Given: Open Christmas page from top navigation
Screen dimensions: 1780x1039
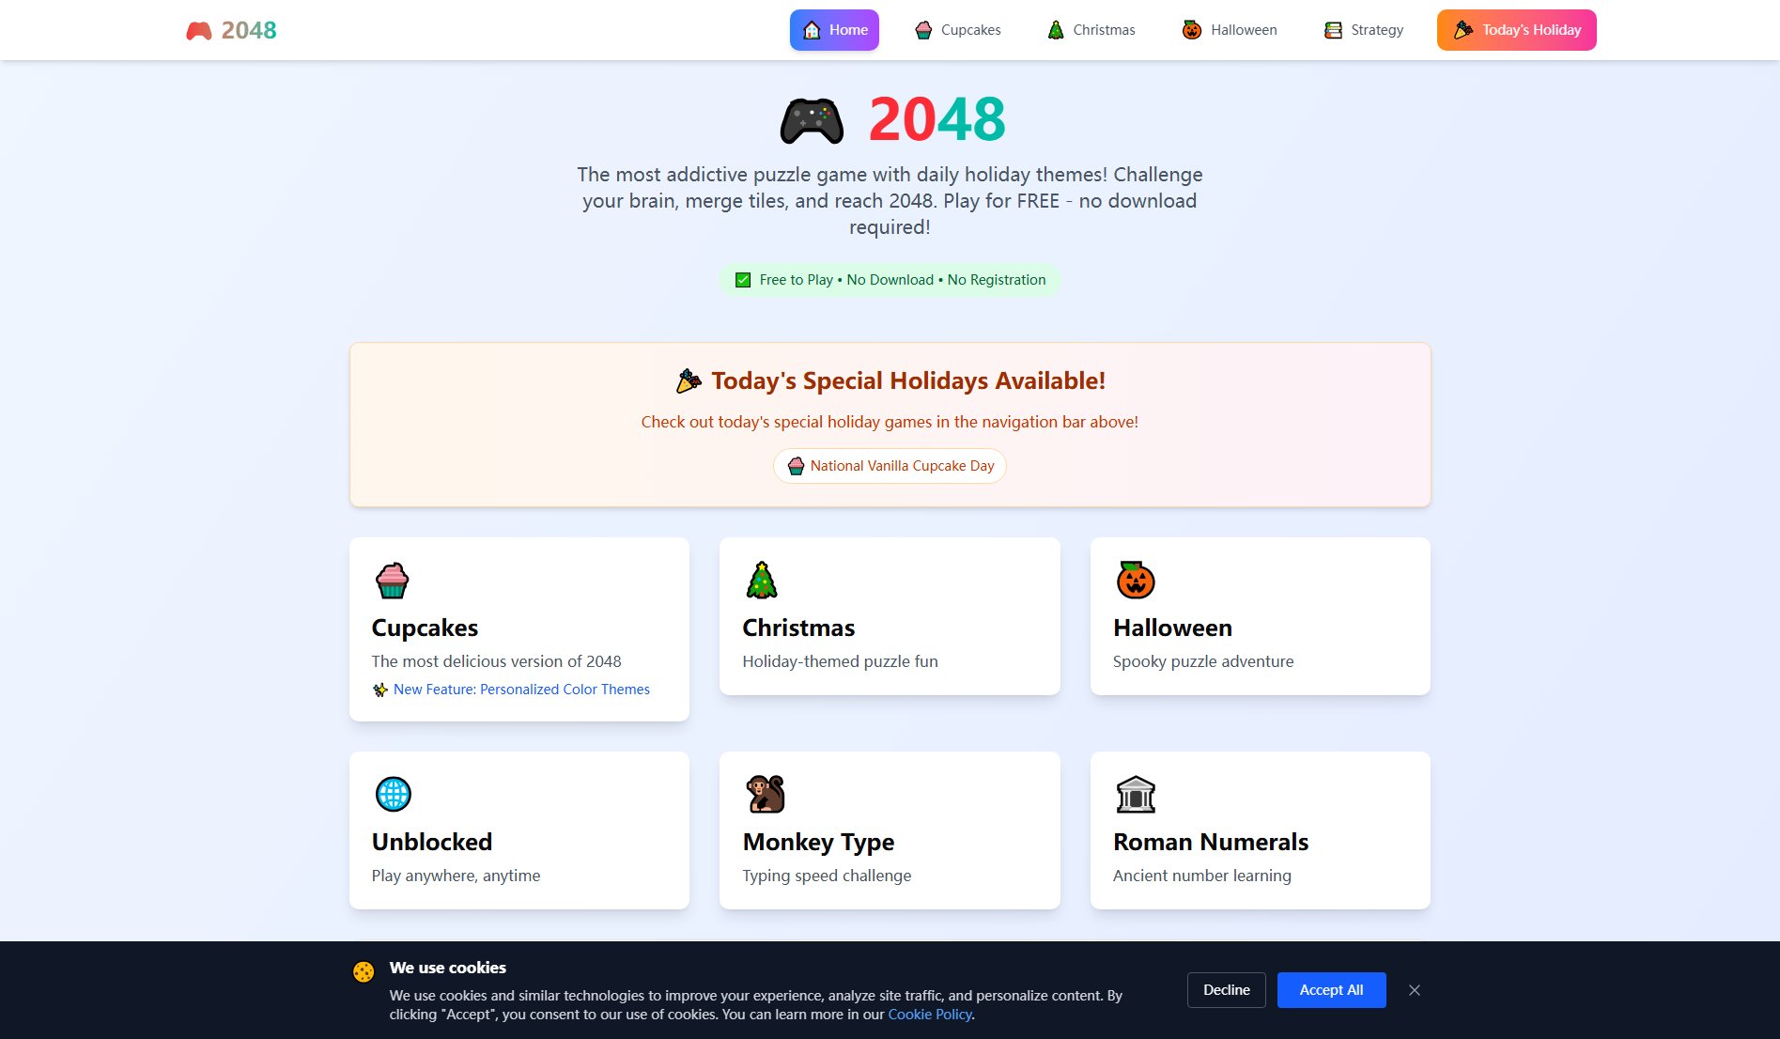Looking at the screenshot, I should pos(1091,30).
